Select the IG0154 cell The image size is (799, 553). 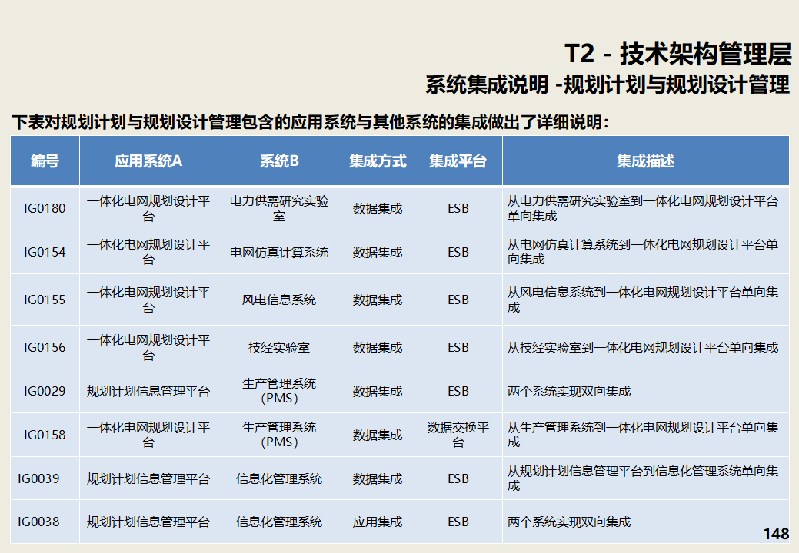[x=45, y=252]
